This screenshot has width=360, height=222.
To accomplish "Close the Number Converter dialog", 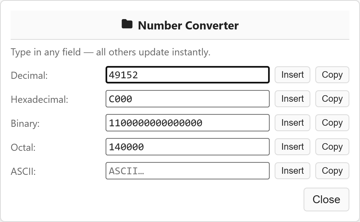I will (x=326, y=199).
